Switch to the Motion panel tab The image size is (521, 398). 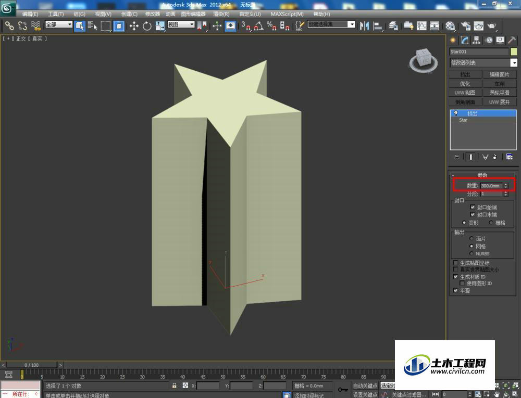489,40
